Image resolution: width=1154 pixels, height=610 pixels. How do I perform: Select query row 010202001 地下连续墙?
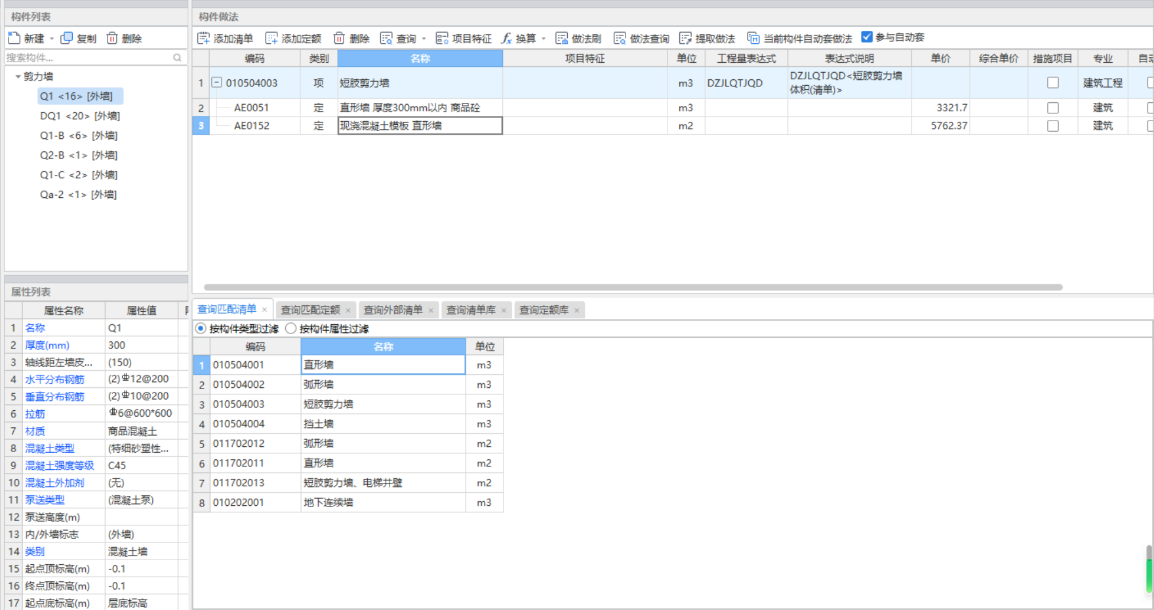(348, 503)
